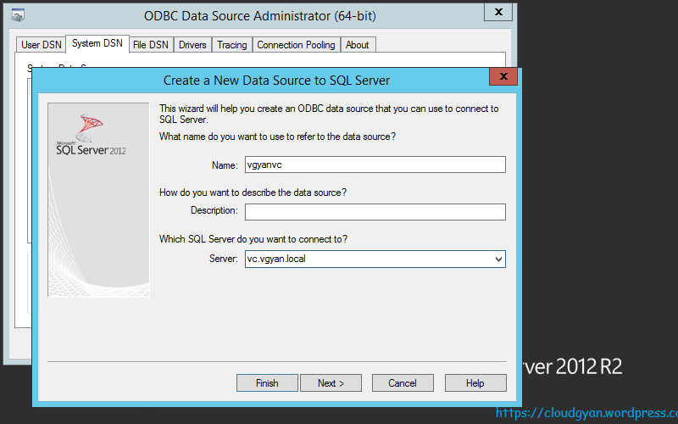Open the File DSN tab

pyautogui.click(x=151, y=45)
